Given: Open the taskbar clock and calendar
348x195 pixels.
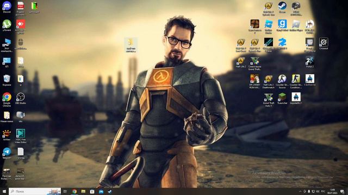Looking at the screenshot, I should tap(332, 191).
